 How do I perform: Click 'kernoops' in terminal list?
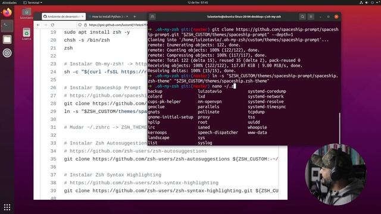click(x=157, y=133)
